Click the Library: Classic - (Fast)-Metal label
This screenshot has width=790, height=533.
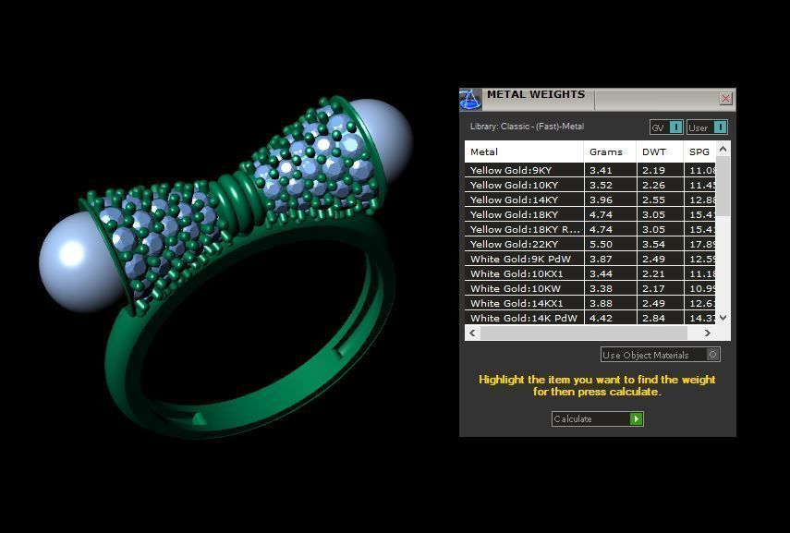click(527, 127)
